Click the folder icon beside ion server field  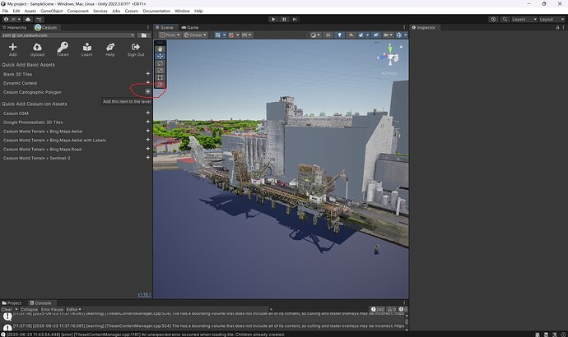click(144, 35)
